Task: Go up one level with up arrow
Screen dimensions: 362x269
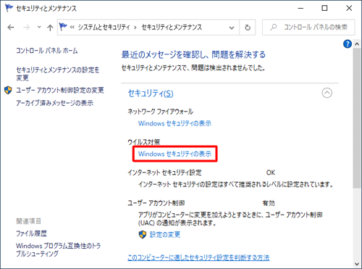Action: 50,28
